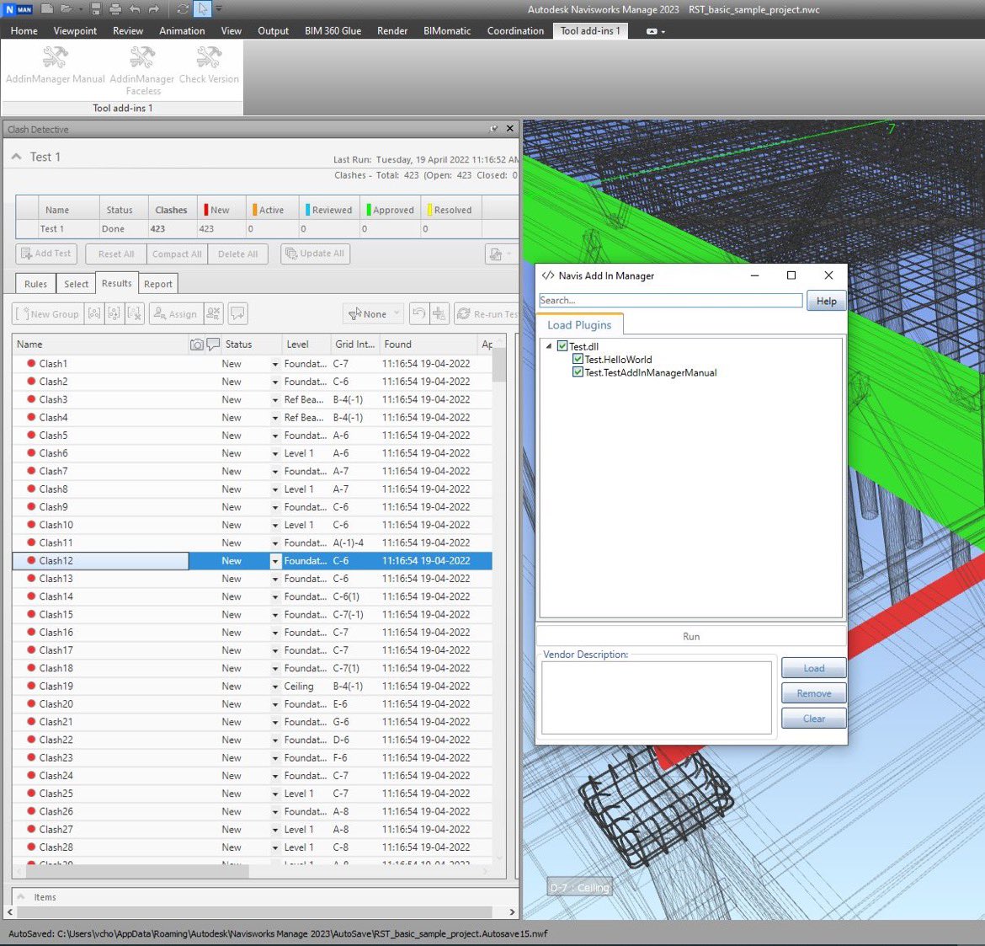985x946 pixels.
Task: Open Clash1 status dropdown arrow
Action: tap(274, 364)
